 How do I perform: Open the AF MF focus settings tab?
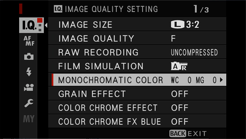tap(29, 41)
